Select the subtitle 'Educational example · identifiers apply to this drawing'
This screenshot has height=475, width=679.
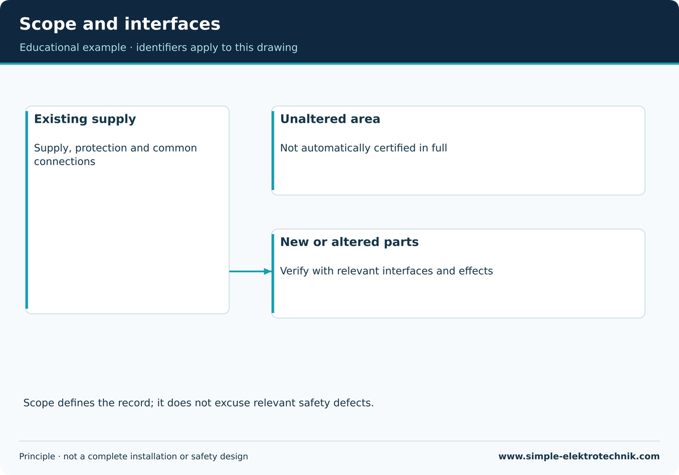[158, 47]
